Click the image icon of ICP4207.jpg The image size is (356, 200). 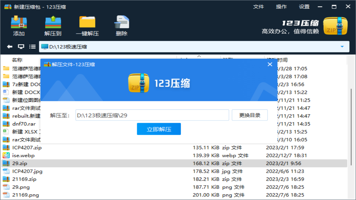coord(6,171)
